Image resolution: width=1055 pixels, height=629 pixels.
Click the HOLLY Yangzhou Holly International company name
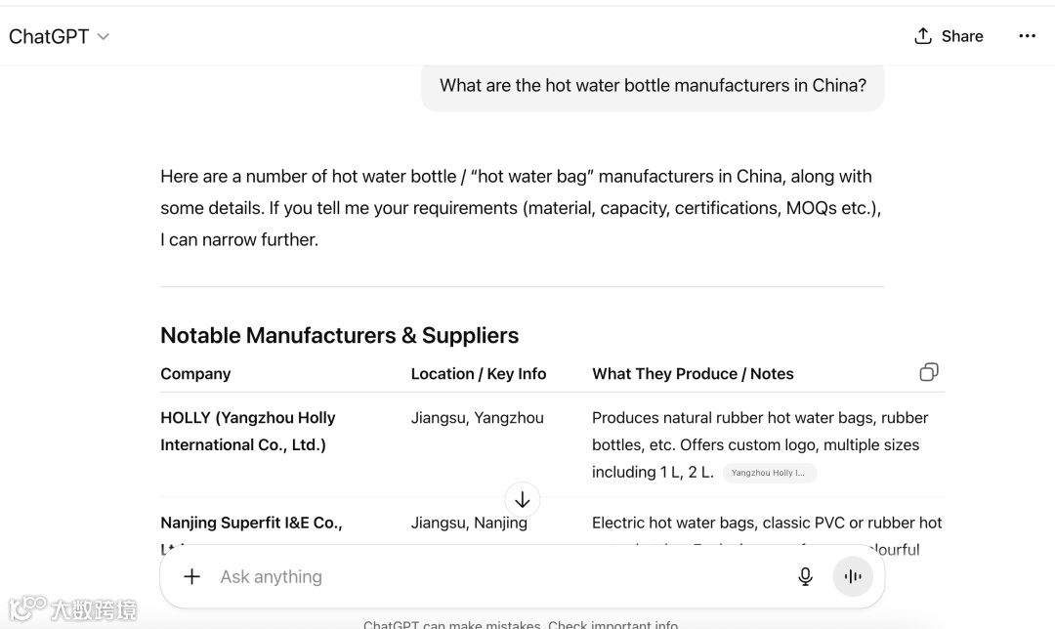tap(248, 431)
